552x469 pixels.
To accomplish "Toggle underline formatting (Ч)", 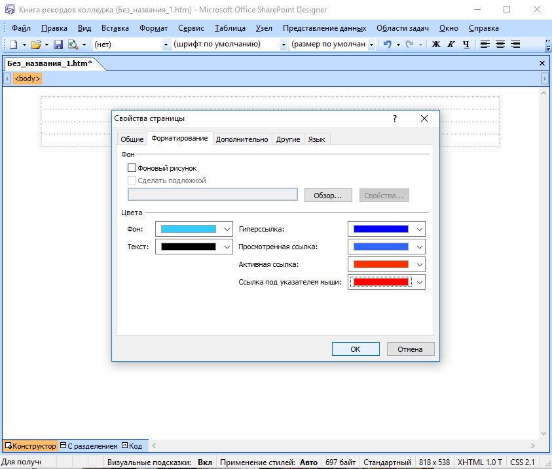I will [466, 44].
